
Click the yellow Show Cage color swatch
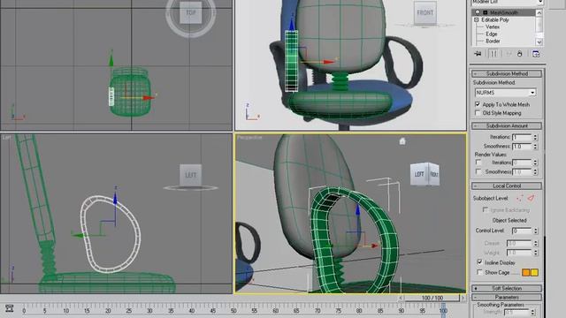coord(534,272)
